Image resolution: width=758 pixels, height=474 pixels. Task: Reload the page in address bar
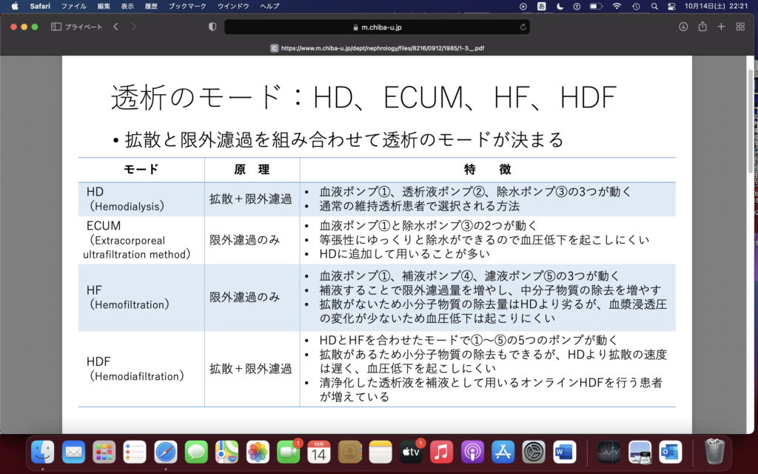(x=523, y=27)
